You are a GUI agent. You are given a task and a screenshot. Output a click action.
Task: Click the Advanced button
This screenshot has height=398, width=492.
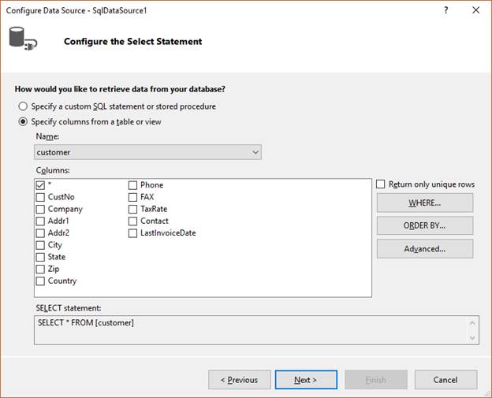tap(425, 249)
